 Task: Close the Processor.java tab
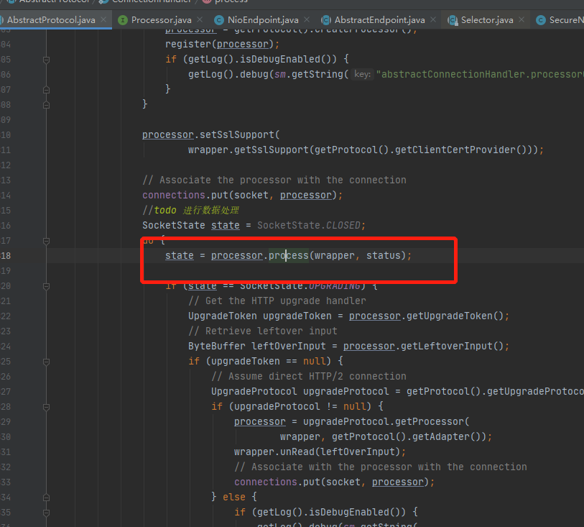(x=200, y=19)
